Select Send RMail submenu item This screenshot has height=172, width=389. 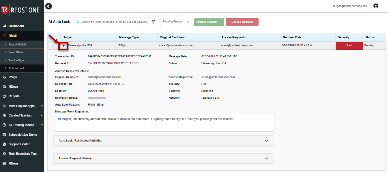[16, 52]
